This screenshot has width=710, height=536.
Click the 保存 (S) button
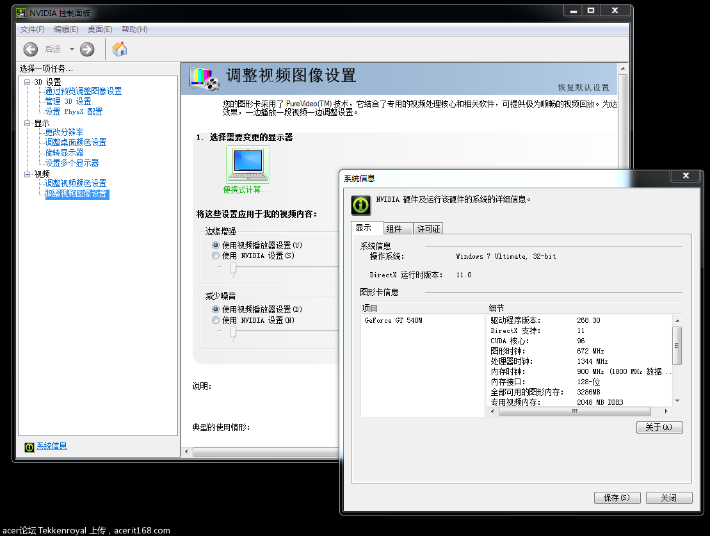[x=617, y=498]
